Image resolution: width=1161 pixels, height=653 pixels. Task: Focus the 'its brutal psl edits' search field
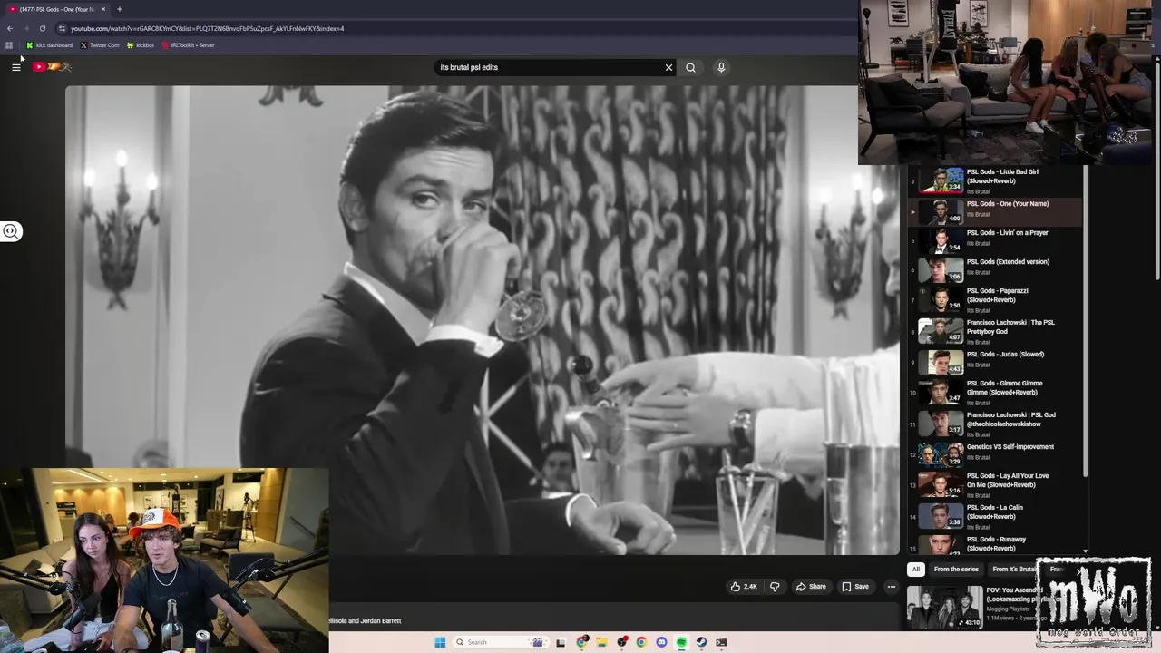tap(549, 67)
